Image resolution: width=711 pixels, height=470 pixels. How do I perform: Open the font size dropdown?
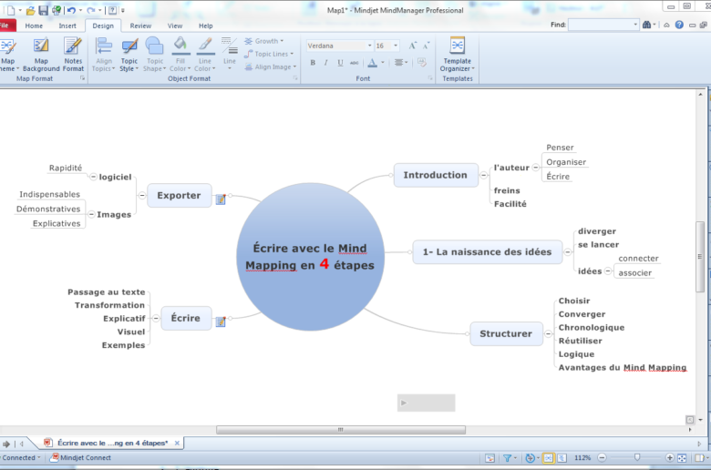tap(395, 46)
